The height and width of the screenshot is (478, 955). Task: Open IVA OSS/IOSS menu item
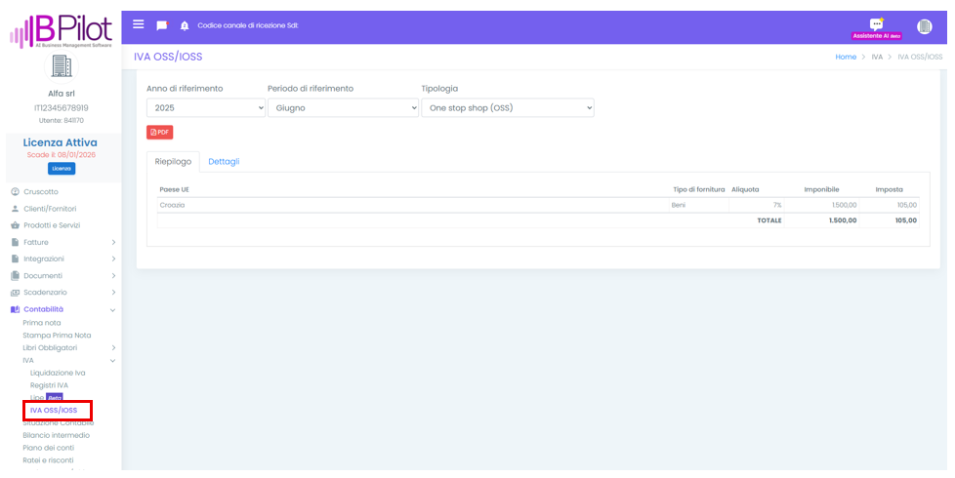pos(54,411)
